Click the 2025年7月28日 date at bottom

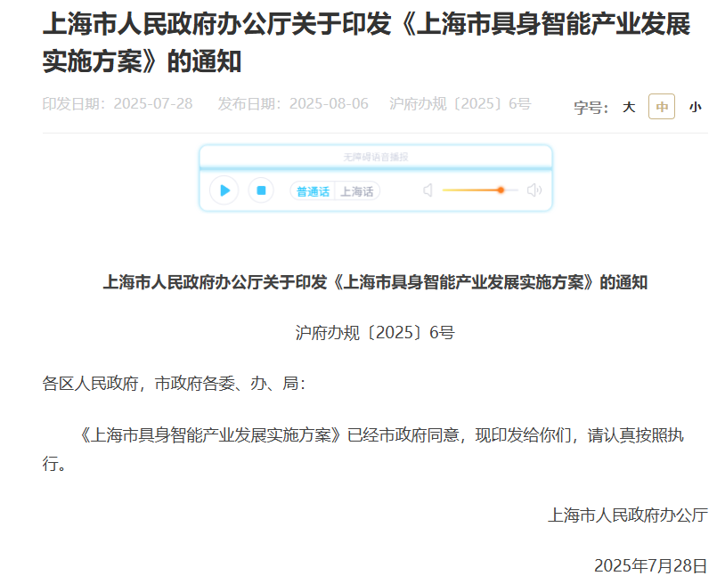tap(650, 565)
